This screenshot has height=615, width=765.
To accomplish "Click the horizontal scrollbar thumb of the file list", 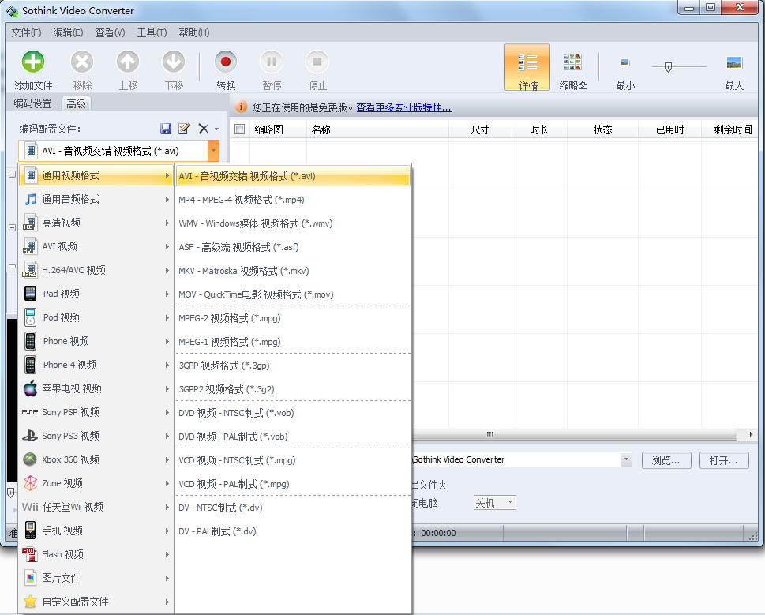I will tap(574, 434).
